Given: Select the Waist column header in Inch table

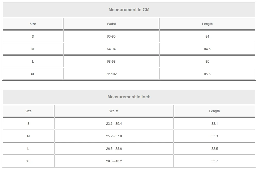Looking at the screenshot, I should pos(114,111).
